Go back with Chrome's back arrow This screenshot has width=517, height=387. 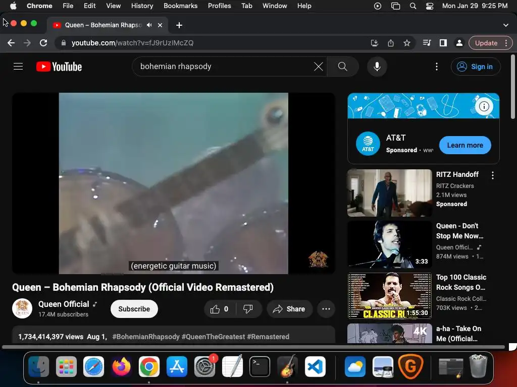pyautogui.click(x=11, y=43)
